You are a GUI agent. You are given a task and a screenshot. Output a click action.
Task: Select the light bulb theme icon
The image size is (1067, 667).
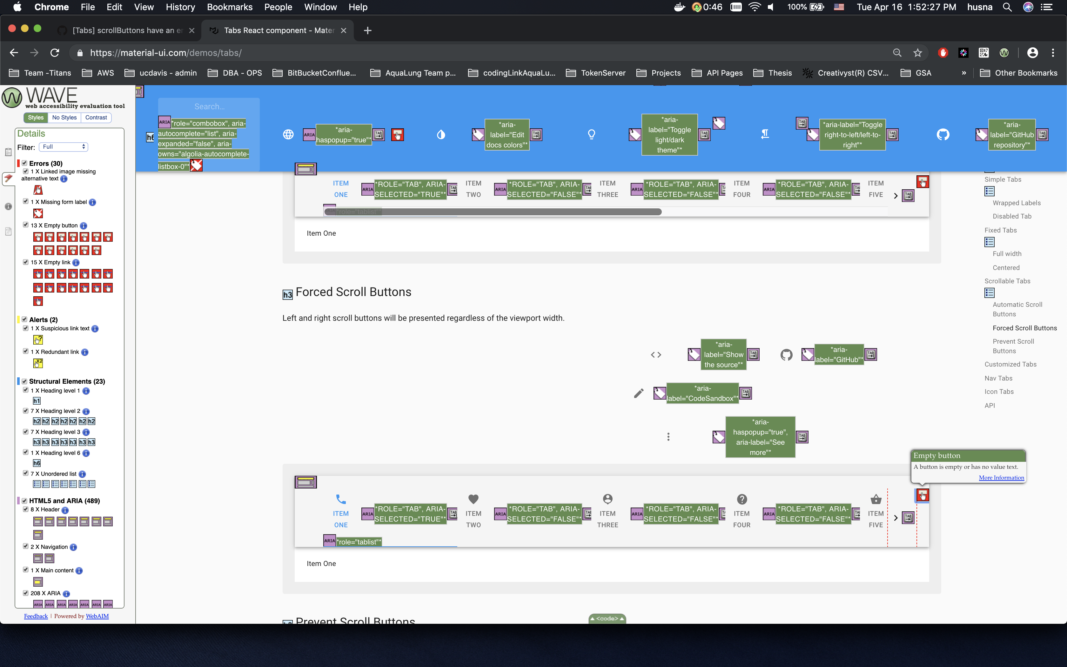click(592, 134)
